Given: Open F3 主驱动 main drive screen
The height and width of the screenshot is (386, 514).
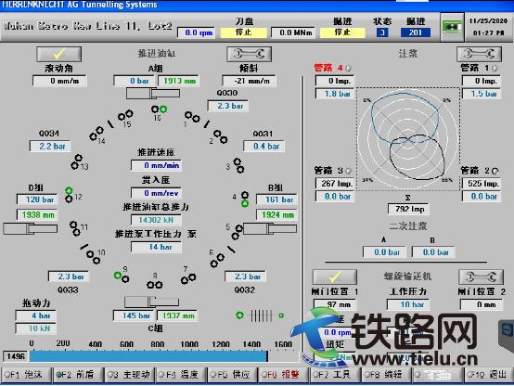Looking at the screenshot, I should 130,375.
